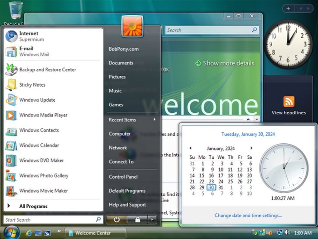Click Change date and time settings link
Screen dimensions: 318x239
[248, 216]
